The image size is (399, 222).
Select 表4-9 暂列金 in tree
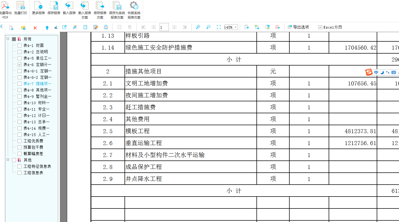[37, 96]
